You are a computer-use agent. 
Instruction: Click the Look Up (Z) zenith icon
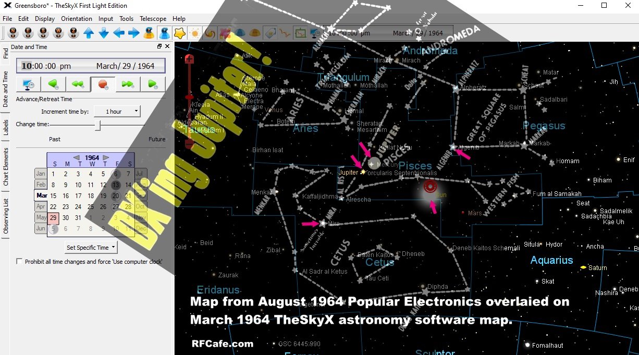[x=73, y=33]
